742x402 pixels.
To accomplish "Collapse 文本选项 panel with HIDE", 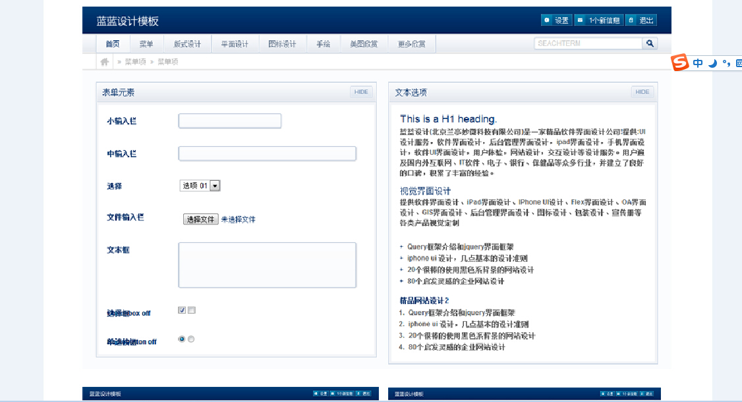I will (x=642, y=92).
